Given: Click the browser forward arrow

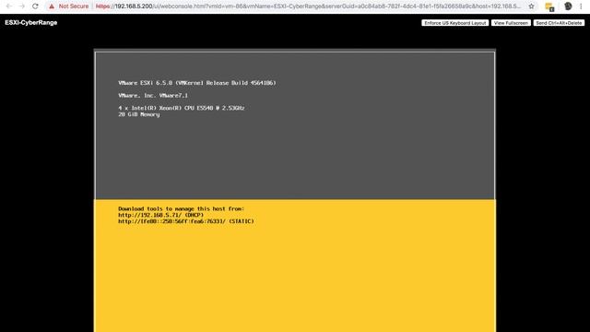Looking at the screenshot, I should (22, 6).
